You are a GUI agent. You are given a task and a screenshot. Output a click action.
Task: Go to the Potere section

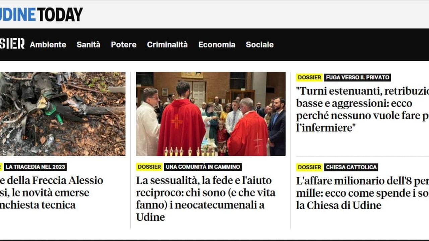[124, 45]
